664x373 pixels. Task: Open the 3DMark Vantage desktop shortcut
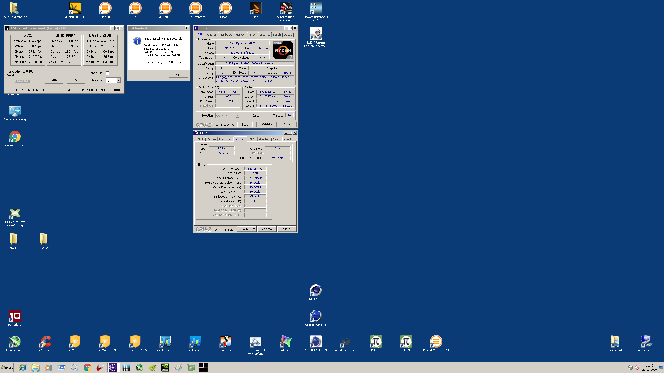pyautogui.click(x=195, y=10)
